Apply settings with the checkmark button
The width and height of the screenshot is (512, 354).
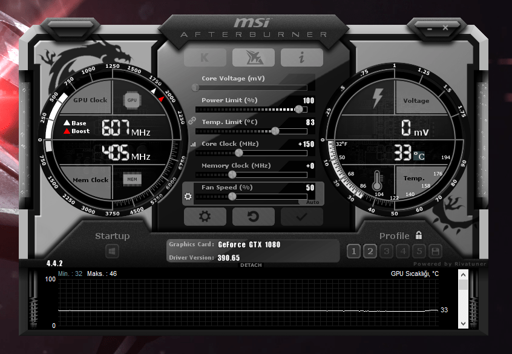pyautogui.click(x=302, y=217)
